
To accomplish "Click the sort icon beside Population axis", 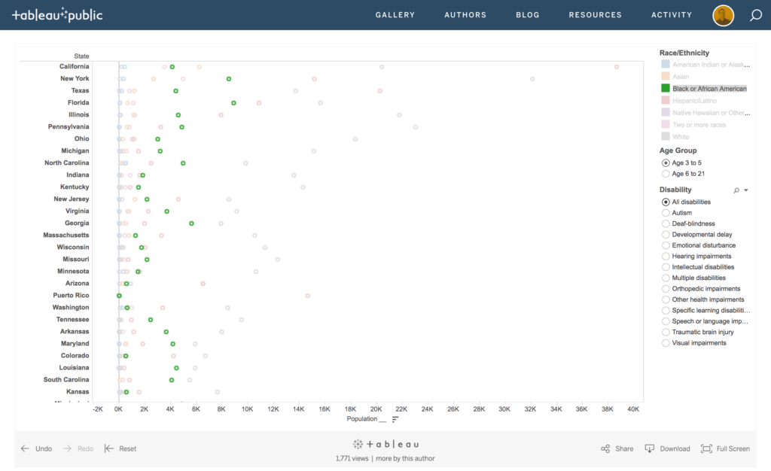I will coord(395,419).
